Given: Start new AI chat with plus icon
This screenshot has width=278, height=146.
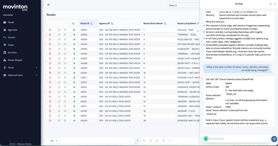Looking at the screenshot, I should coord(275,4).
